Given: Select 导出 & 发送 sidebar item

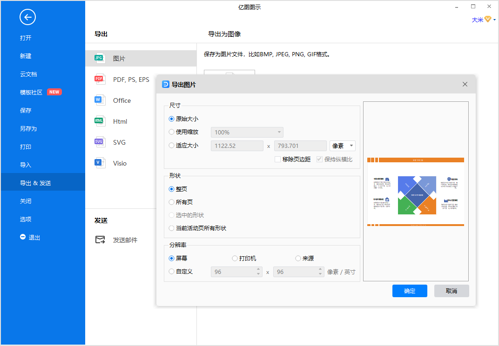Looking at the screenshot, I should pos(43,182).
